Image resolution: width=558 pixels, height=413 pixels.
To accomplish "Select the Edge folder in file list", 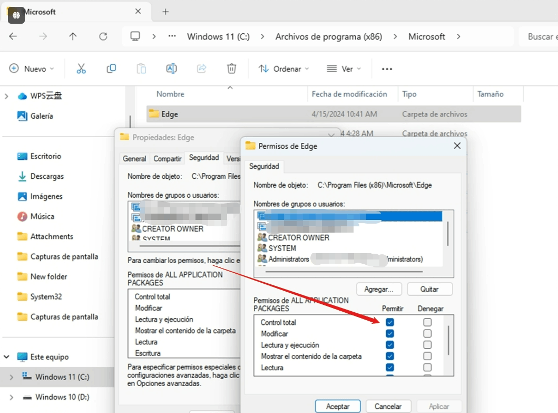I will coord(334,114).
